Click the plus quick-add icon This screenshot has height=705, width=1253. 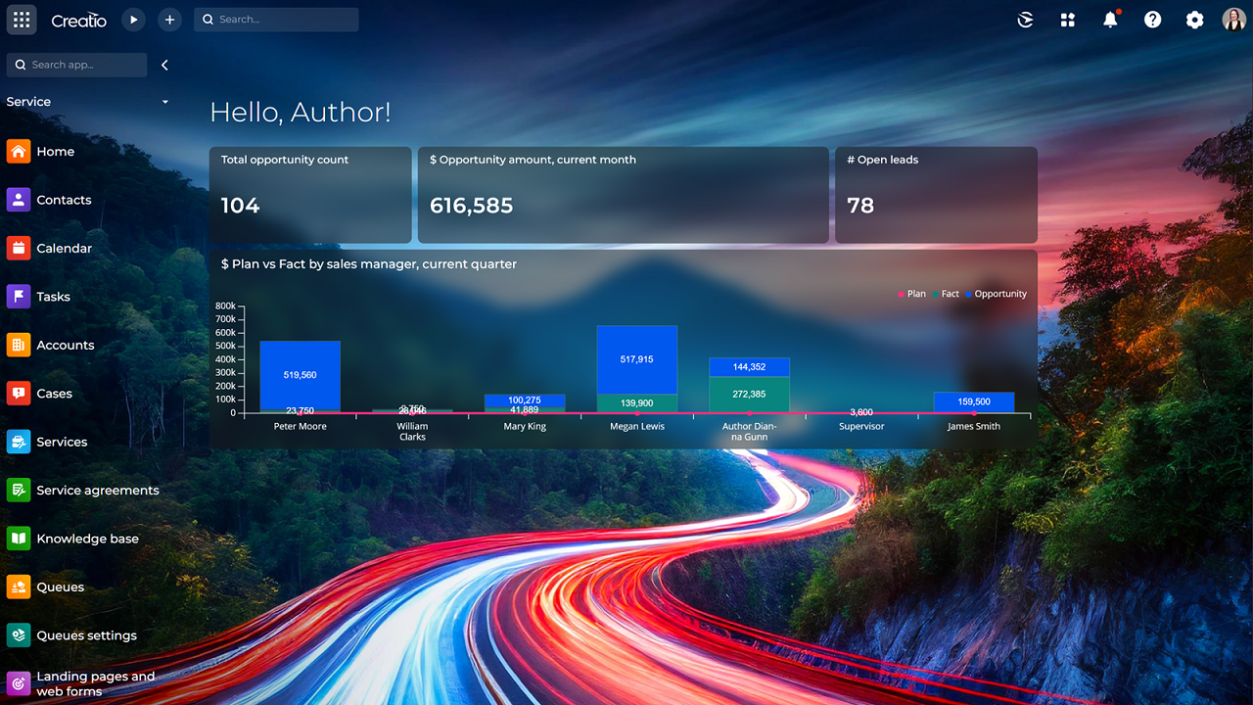[169, 20]
